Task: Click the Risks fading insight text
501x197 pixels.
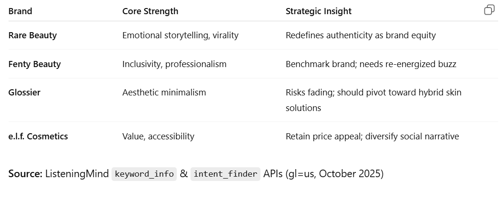Action: pos(373,93)
